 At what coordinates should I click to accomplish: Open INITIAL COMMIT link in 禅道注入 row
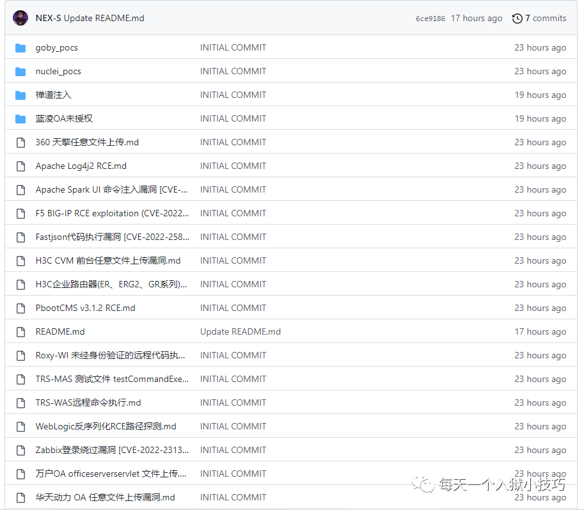tap(233, 95)
